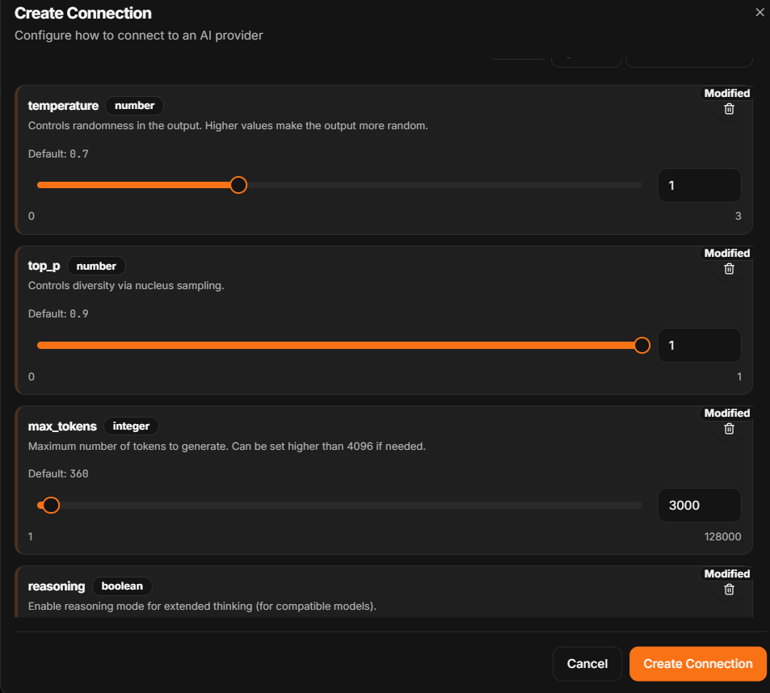Click the max_tokens slider handle

51,505
